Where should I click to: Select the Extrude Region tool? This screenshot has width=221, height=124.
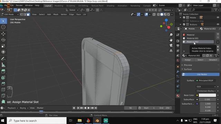3,71
